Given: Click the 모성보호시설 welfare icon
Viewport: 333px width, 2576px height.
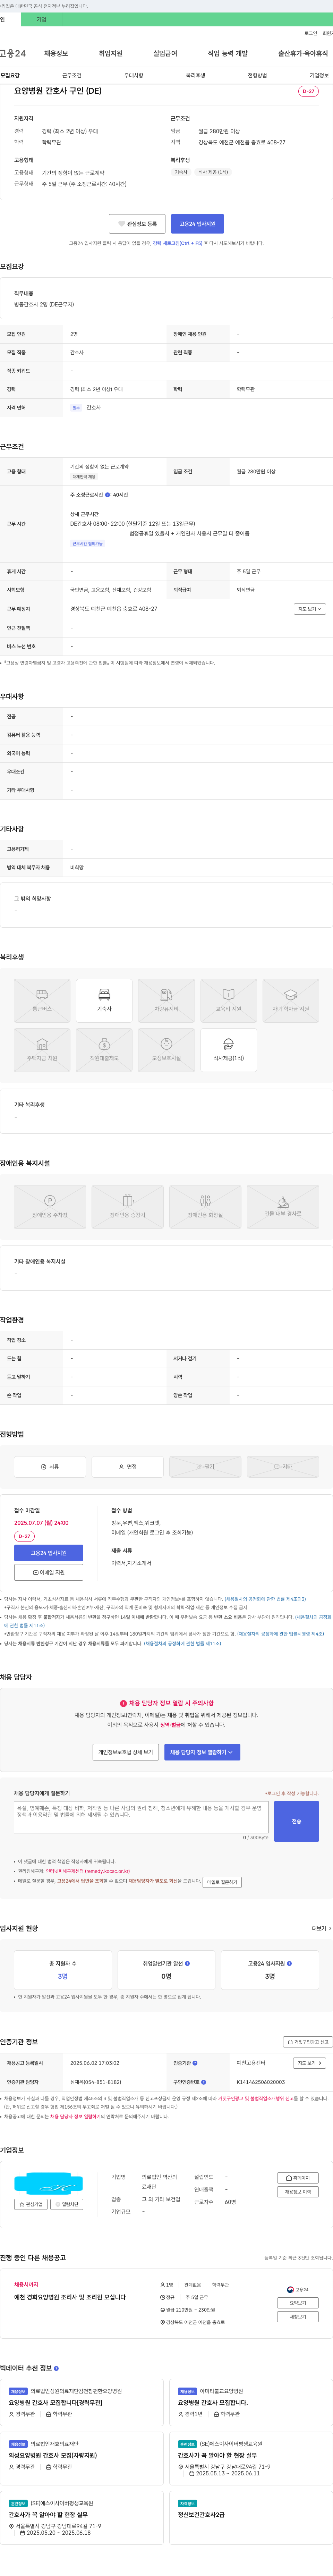Looking at the screenshot, I should click(166, 1050).
